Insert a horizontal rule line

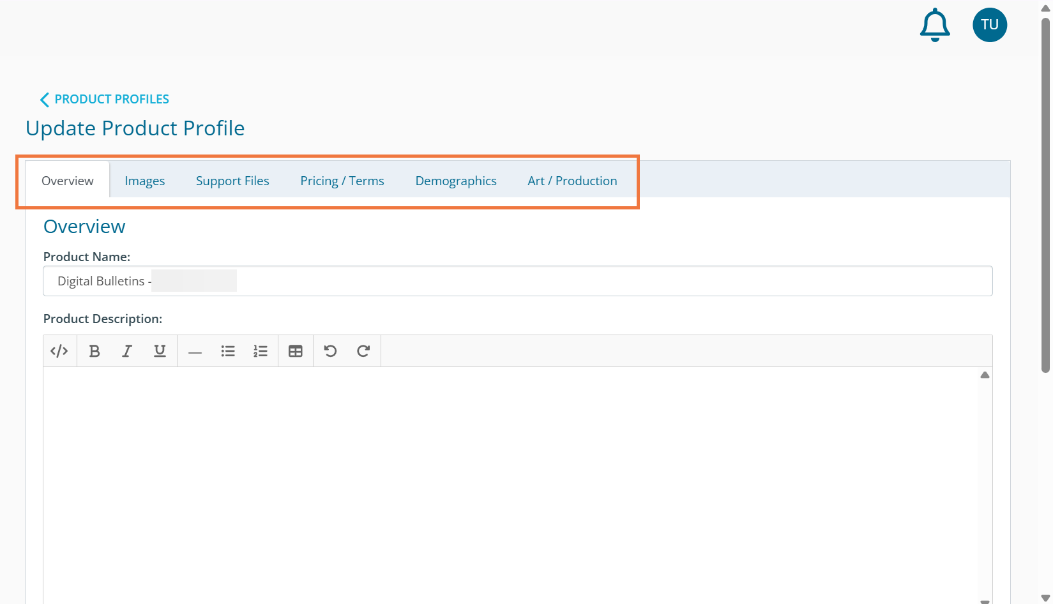(195, 351)
